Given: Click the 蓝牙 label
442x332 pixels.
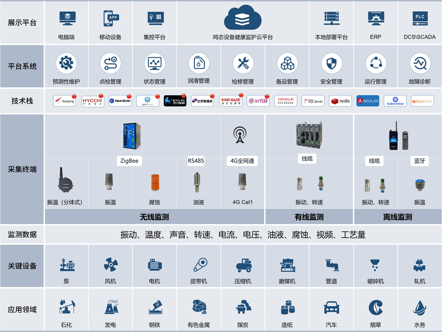Looking at the screenshot, I should click(x=419, y=161).
